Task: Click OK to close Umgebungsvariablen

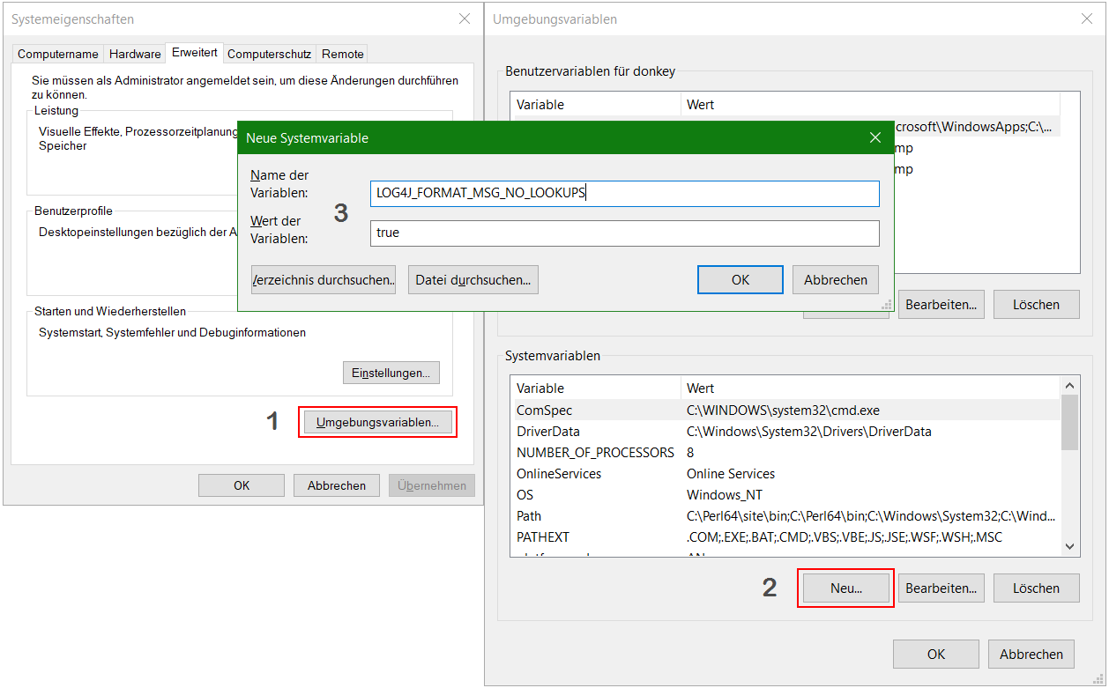Action: click(x=935, y=654)
